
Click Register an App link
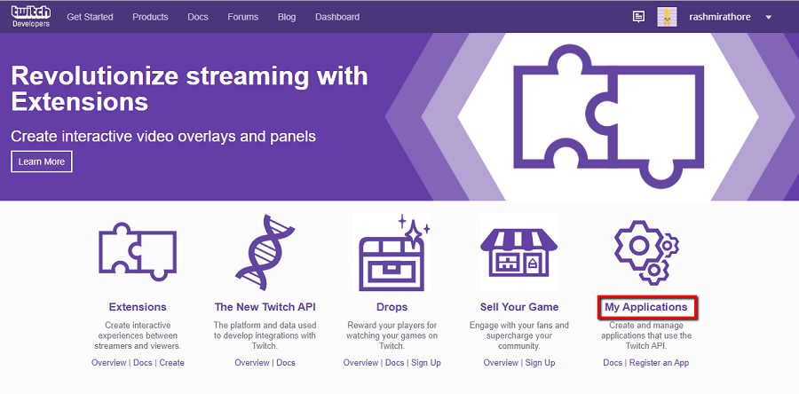[659, 362]
